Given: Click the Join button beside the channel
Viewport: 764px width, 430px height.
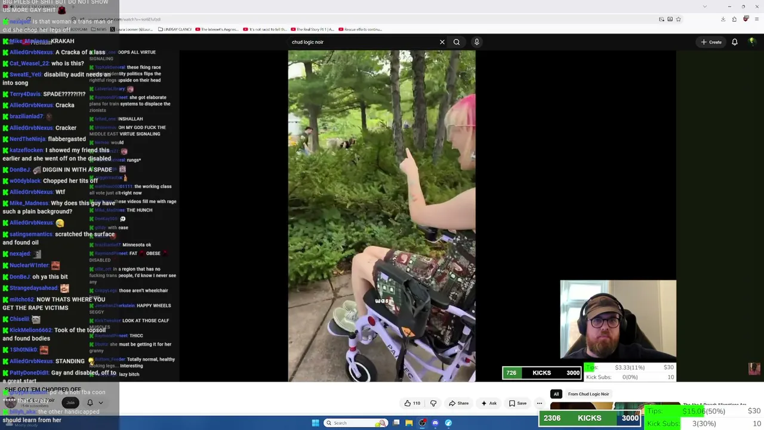Looking at the screenshot, I should click(x=70, y=403).
